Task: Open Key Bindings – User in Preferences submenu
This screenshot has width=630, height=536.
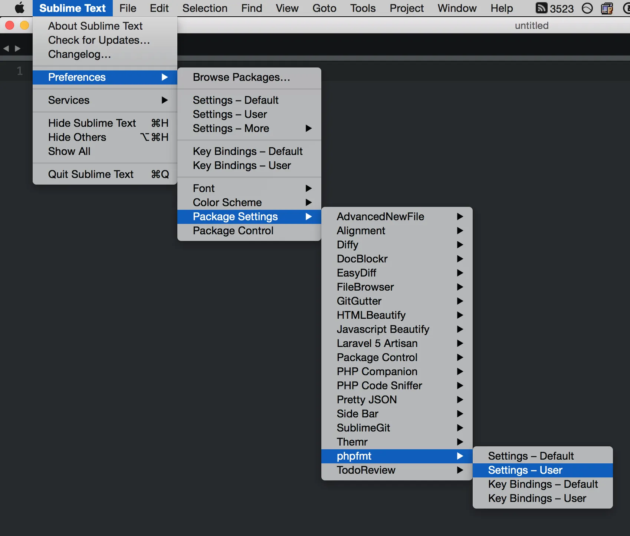Action: (249, 165)
